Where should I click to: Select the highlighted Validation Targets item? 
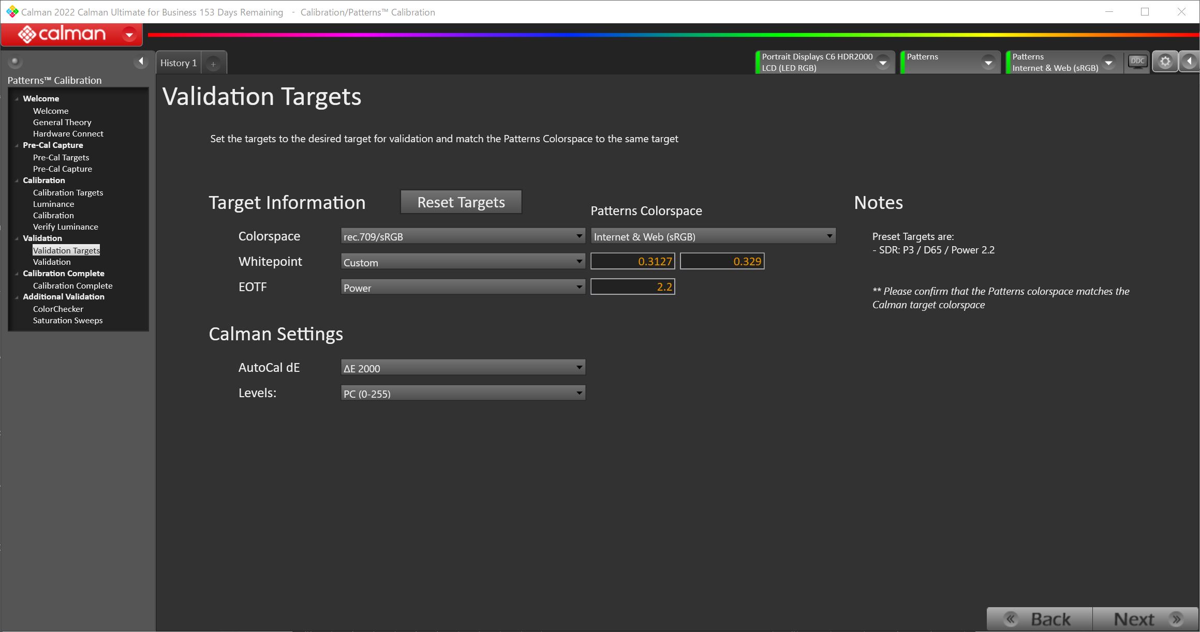pyautogui.click(x=66, y=250)
